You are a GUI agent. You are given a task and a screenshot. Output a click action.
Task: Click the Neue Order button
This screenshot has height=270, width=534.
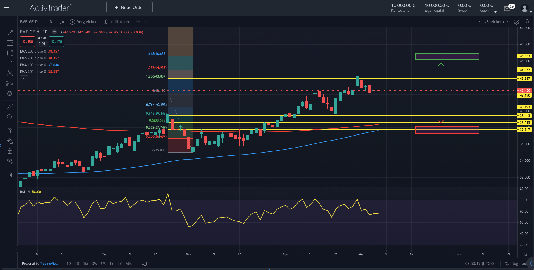click(130, 7)
